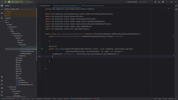Open the Pull Requests tool window
This screenshot has height=100, width=178.
tap(2, 13)
